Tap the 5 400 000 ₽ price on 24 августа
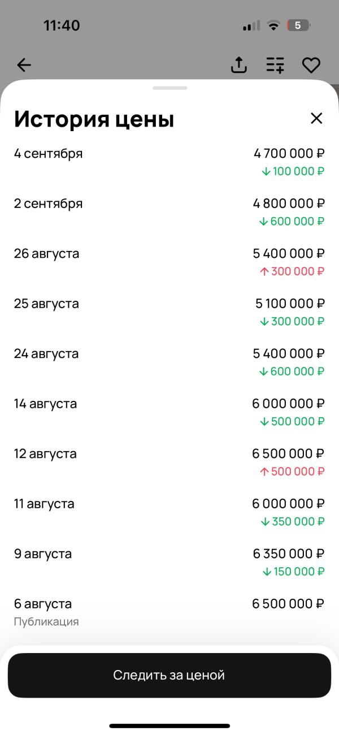 pyautogui.click(x=289, y=354)
